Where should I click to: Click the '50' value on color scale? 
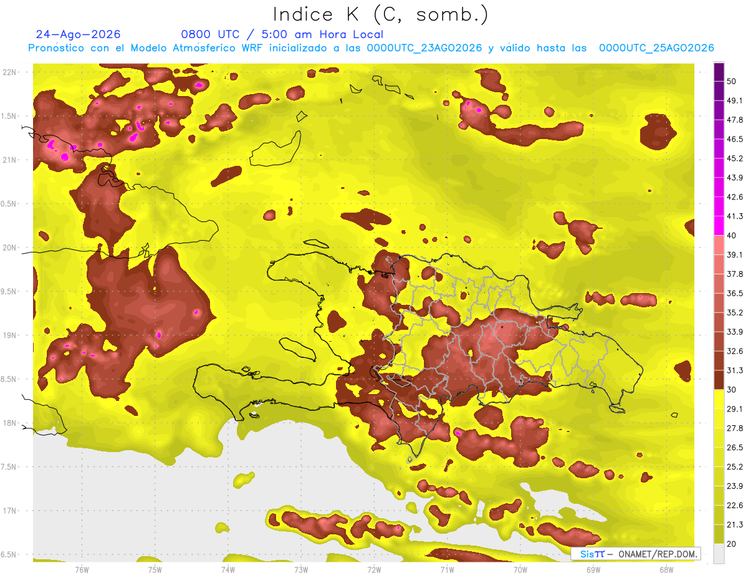click(732, 82)
